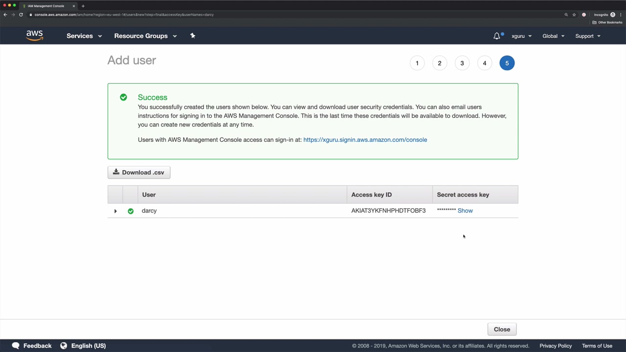Open the Resource Groups dropdown
Image resolution: width=626 pixels, height=352 pixels.
pyautogui.click(x=145, y=36)
